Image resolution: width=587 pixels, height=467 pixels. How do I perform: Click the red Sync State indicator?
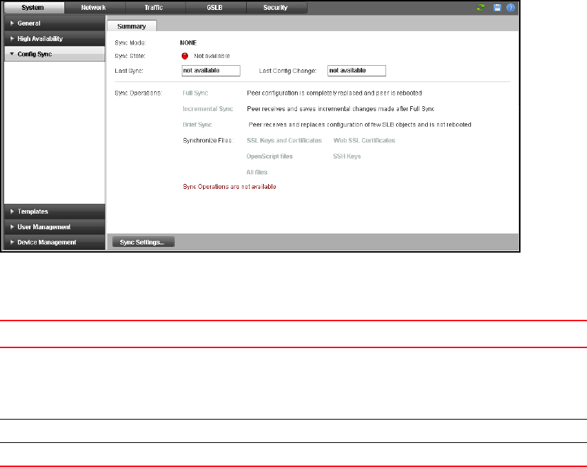(185, 56)
